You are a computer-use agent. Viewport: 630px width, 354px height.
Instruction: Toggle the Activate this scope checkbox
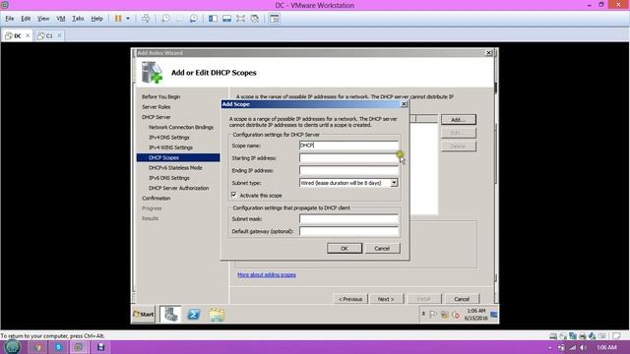tap(234, 195)
